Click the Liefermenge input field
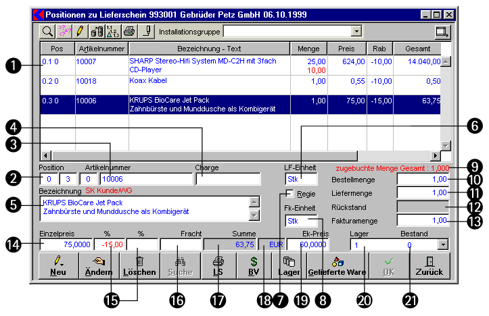Viewport: 489px width, 316px height. tap(423, 192)
